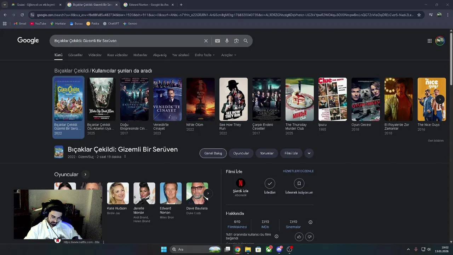Open the Chrome tab search dropdown
The width and height of the screenshot is (453, 255).
[5, 5]
